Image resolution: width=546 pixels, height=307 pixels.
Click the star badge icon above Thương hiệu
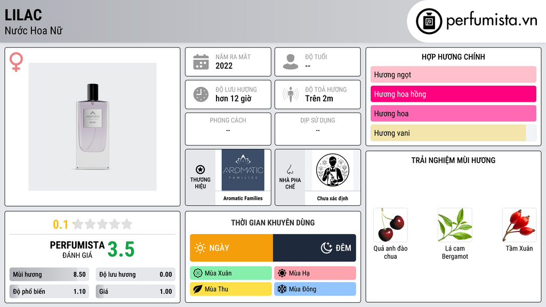[200, 169]
